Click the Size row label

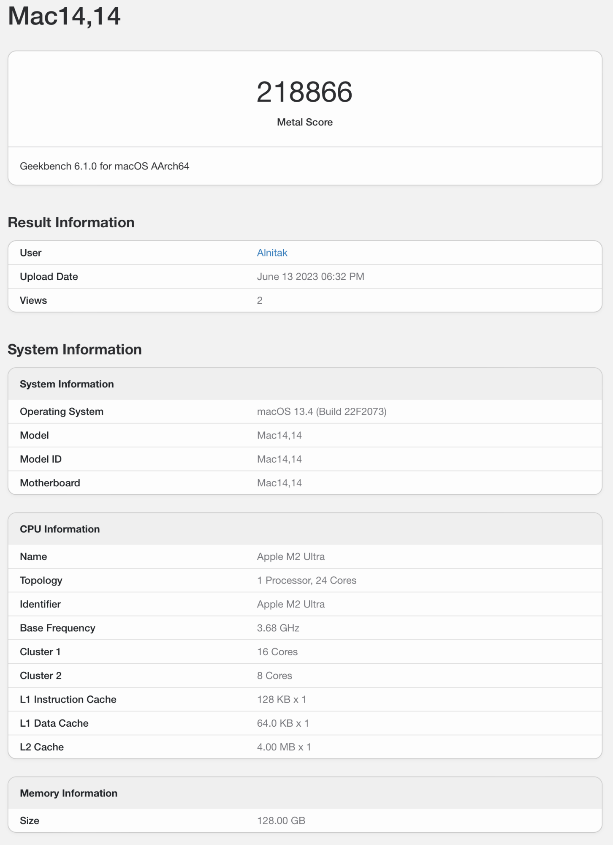point(30,820)
